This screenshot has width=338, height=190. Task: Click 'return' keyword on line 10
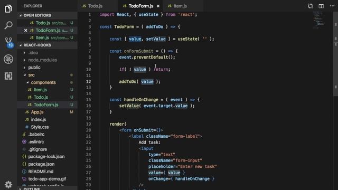coord(161,69)
